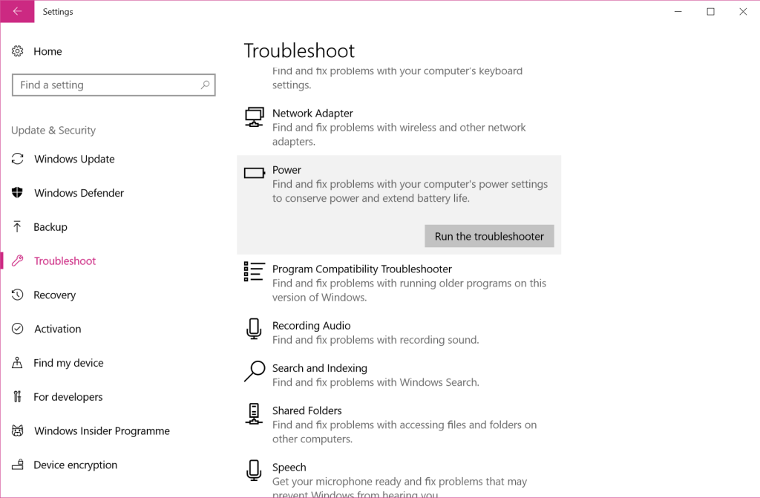Image resolution: width=760 pixels, height=498 pixels.
Task: Click the Backup upload arrow icon
Action: [18, 226]
